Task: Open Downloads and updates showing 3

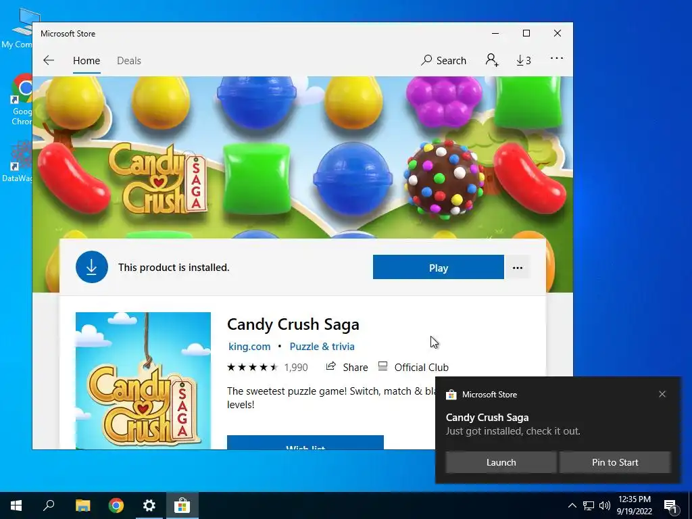Action: pyautogui.click(x=524, y=60)
